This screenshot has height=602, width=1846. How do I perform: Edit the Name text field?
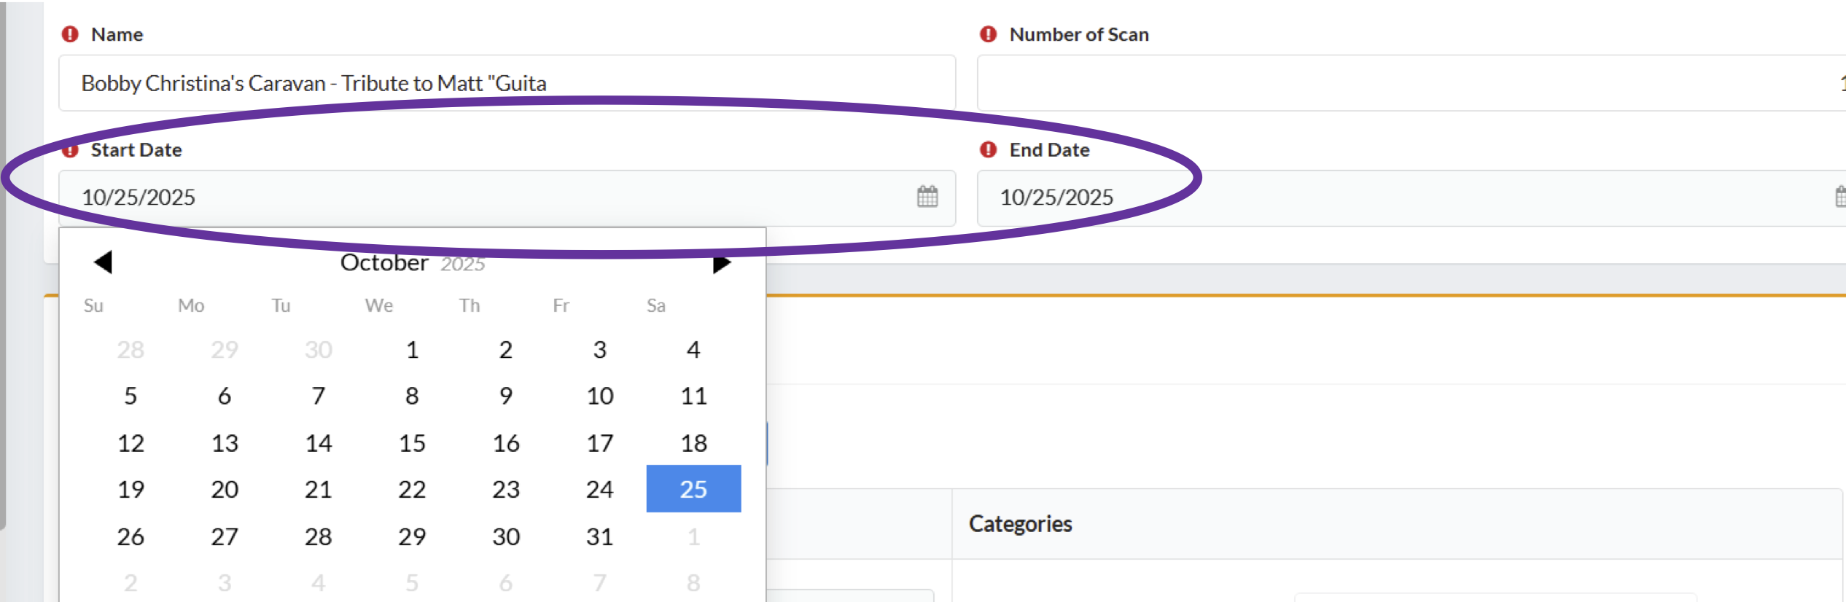[x=507, y=83]
